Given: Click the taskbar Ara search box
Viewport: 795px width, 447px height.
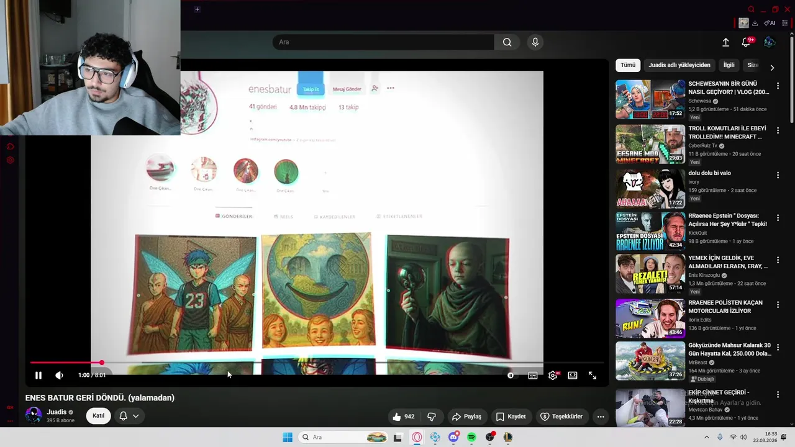Looking at the screenshot, I should [343, 437].
